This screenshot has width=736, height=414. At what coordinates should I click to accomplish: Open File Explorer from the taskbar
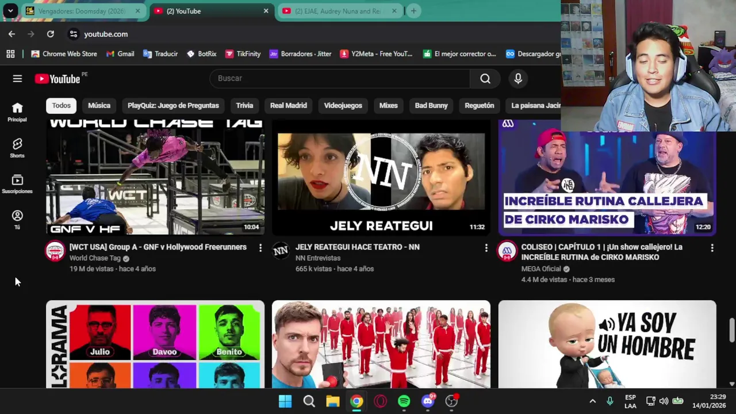[333, 401]
